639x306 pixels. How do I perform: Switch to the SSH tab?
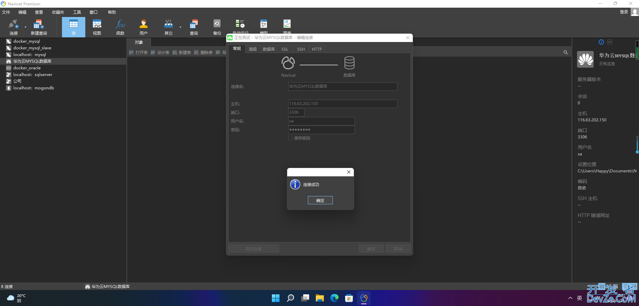pos(301,49)
